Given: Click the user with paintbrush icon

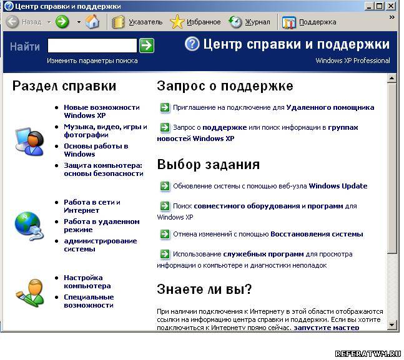Looking at the screenshot, I should point(29,292).
